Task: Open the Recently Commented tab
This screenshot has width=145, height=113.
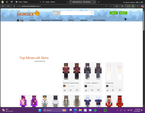Action: [x=52, y=20]
